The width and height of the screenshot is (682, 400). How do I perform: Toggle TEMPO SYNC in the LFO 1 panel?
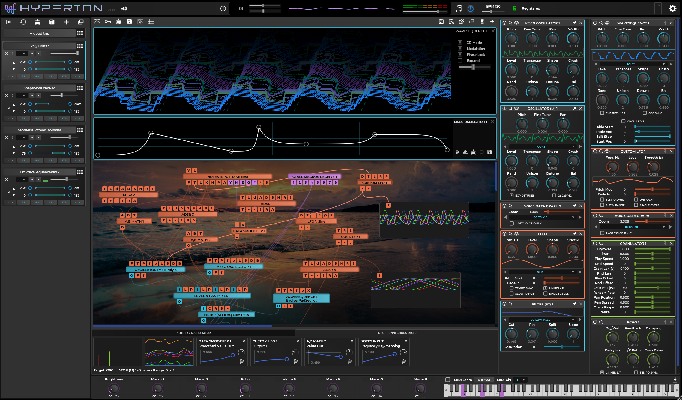pyautogui.click(x=511, y=288)
